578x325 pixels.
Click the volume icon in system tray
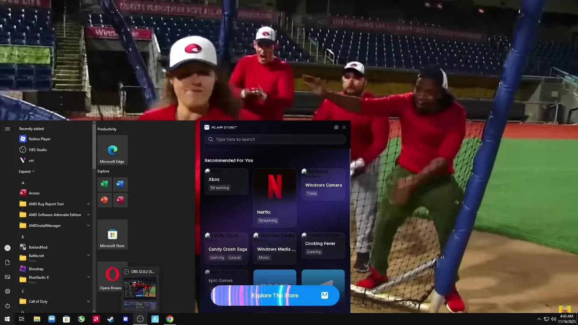(553, 319)
